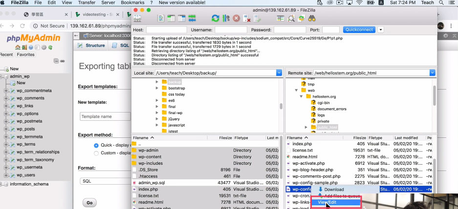The height and width of the screenshot is (209, 458).
Task: Switch to the Structure tab in phpMyAdmin
Action: click(92, 45)
